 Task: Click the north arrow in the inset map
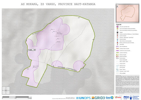(117, 6)
